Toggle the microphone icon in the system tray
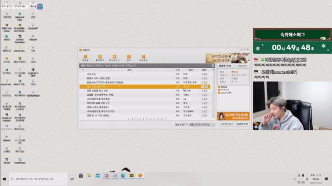The image size is (332, 186). pyautogui.click(x=303, y=175)
